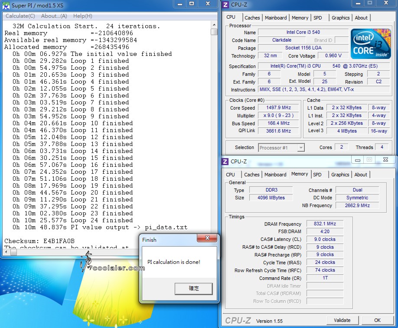Select the active CPU tab in CPU-Z processor window
The height and width of the screenshot is (328, 398).
pyautogui.click(x=231, y=17)
